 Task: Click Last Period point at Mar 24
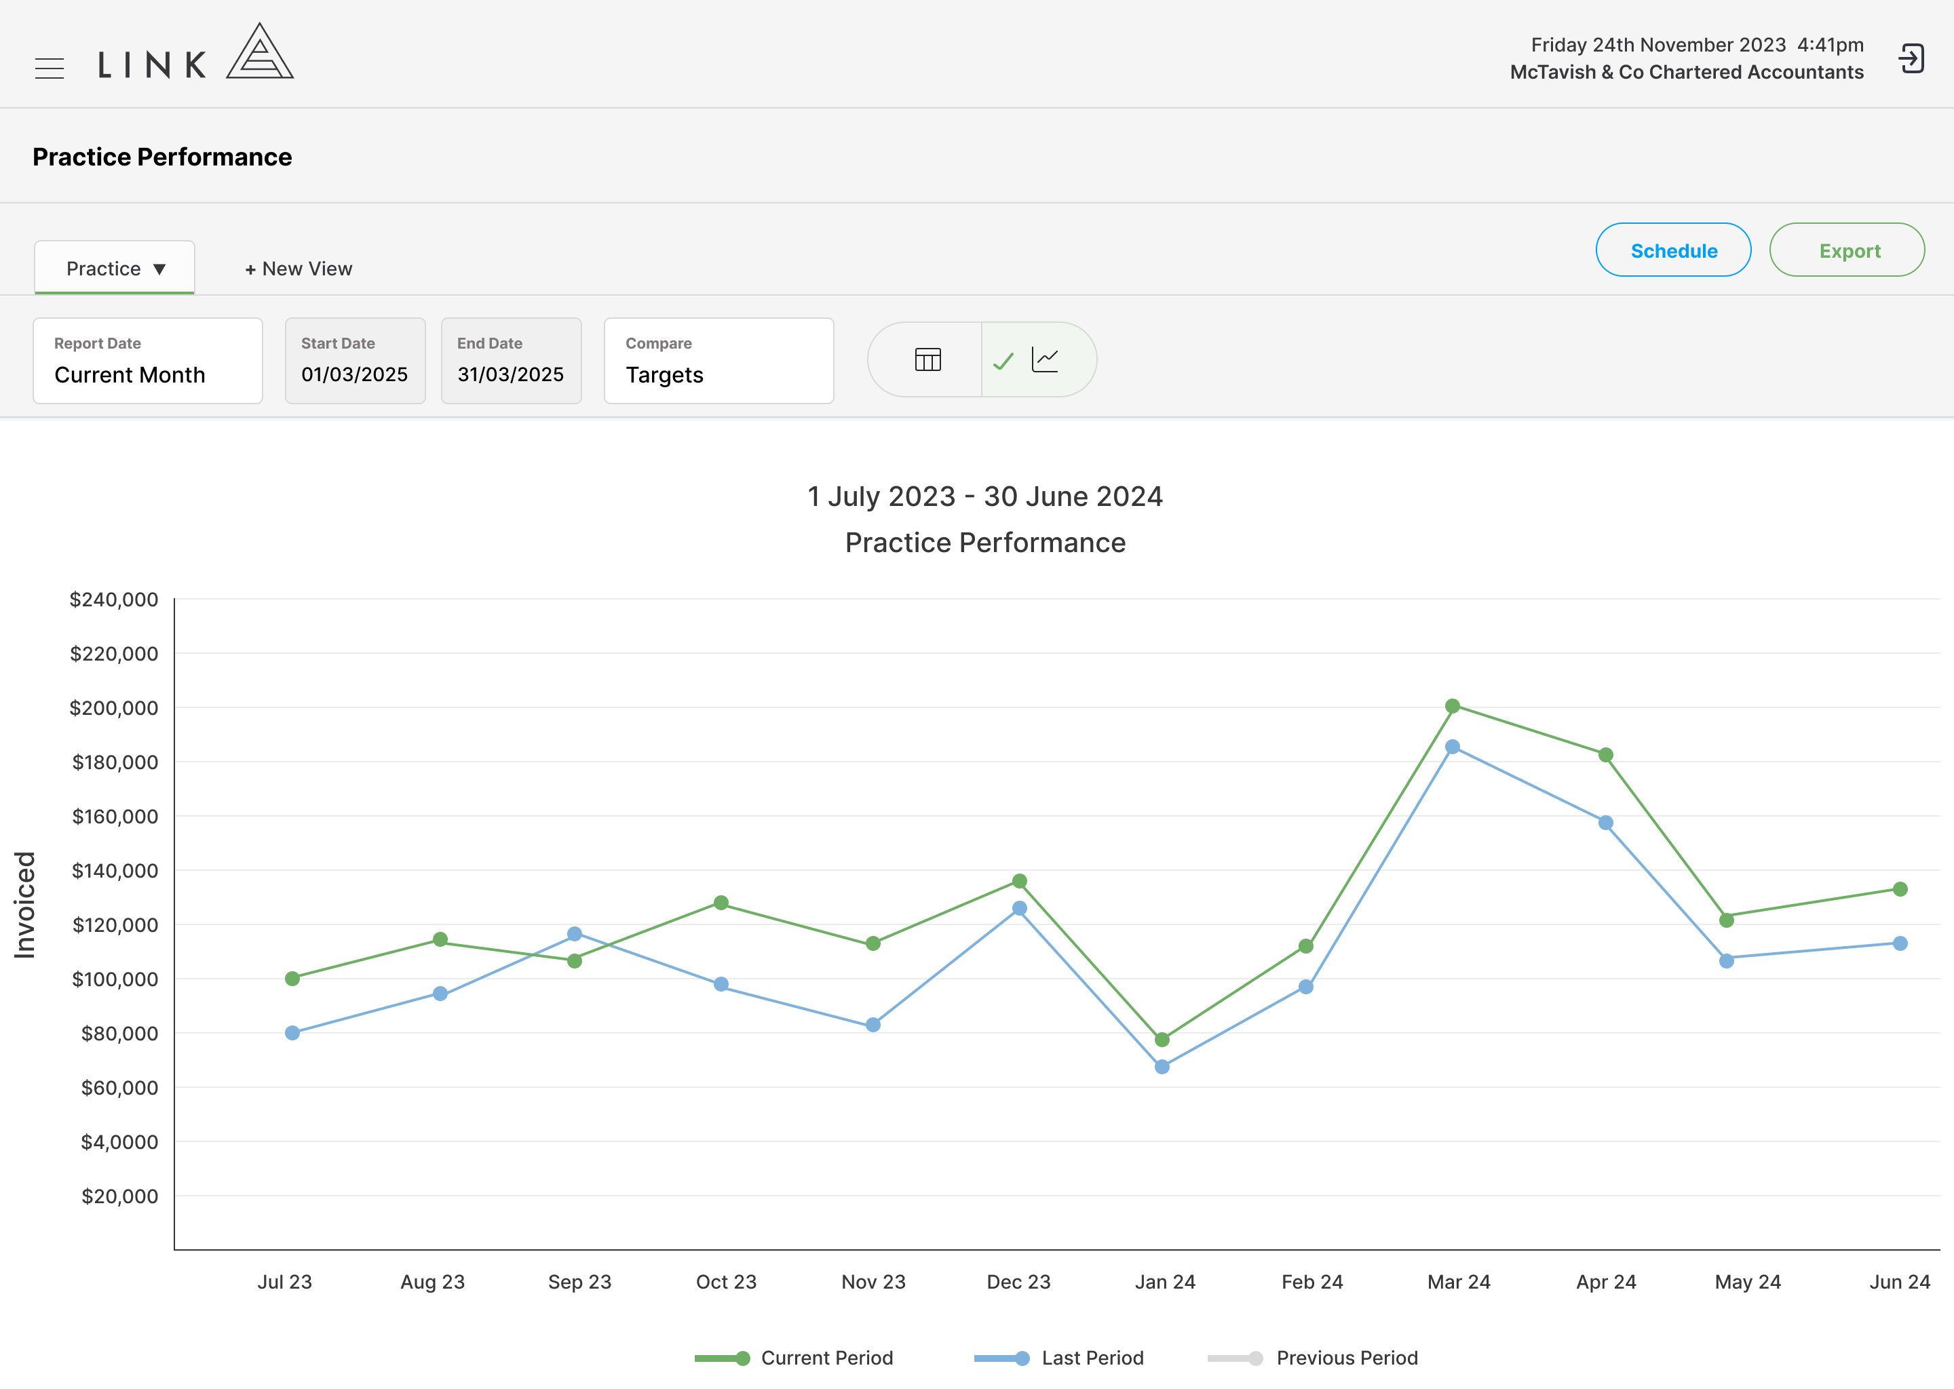(x=1453, y=747)
